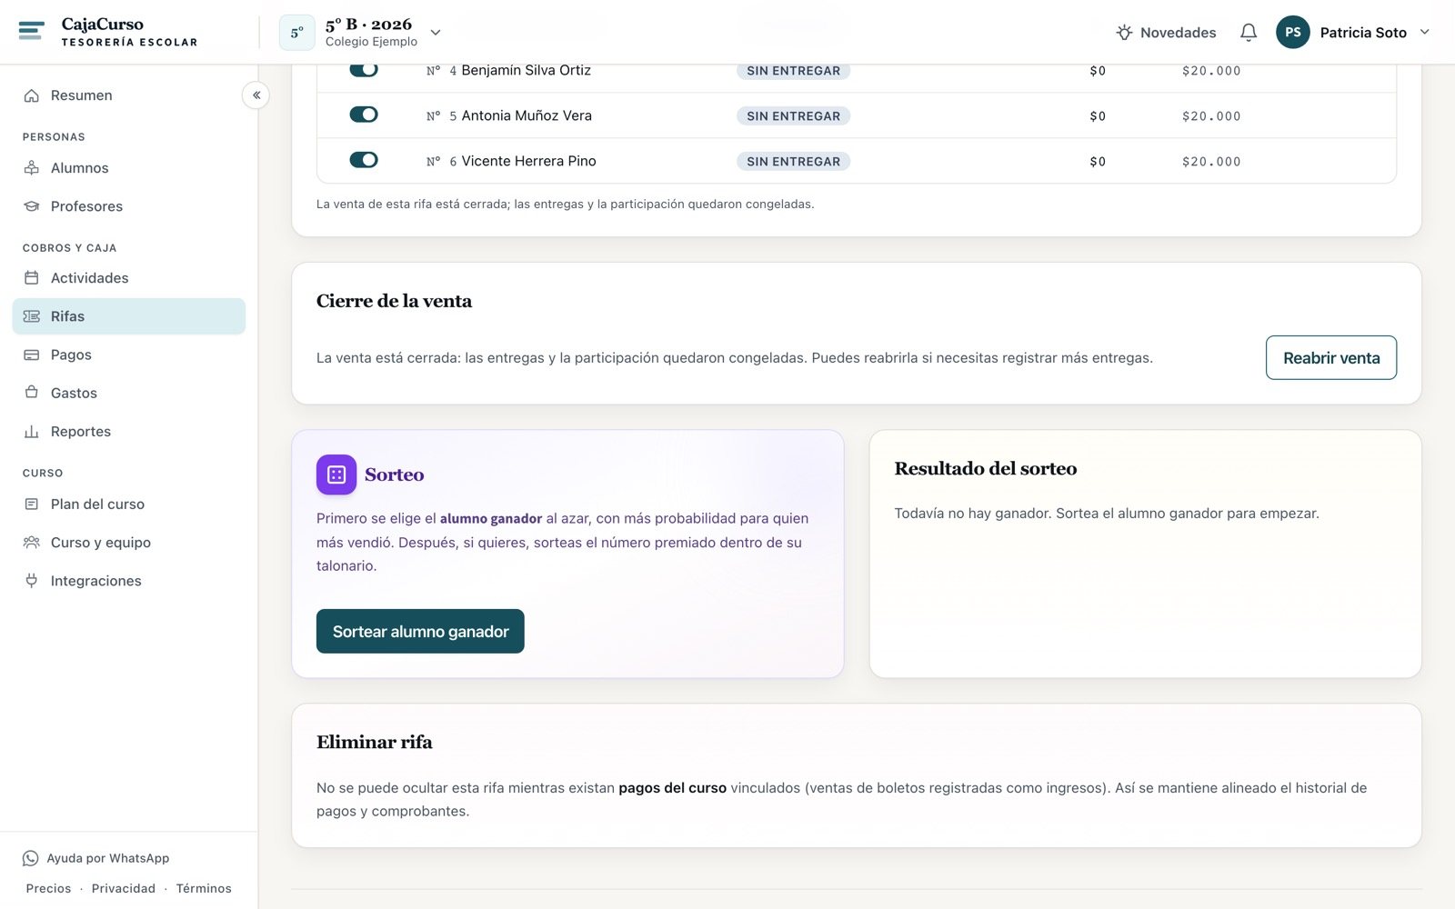Viewport: 1455px width, 909px height.
Task: Click Sortear alumno ganador button
Action: pos(420,631)
